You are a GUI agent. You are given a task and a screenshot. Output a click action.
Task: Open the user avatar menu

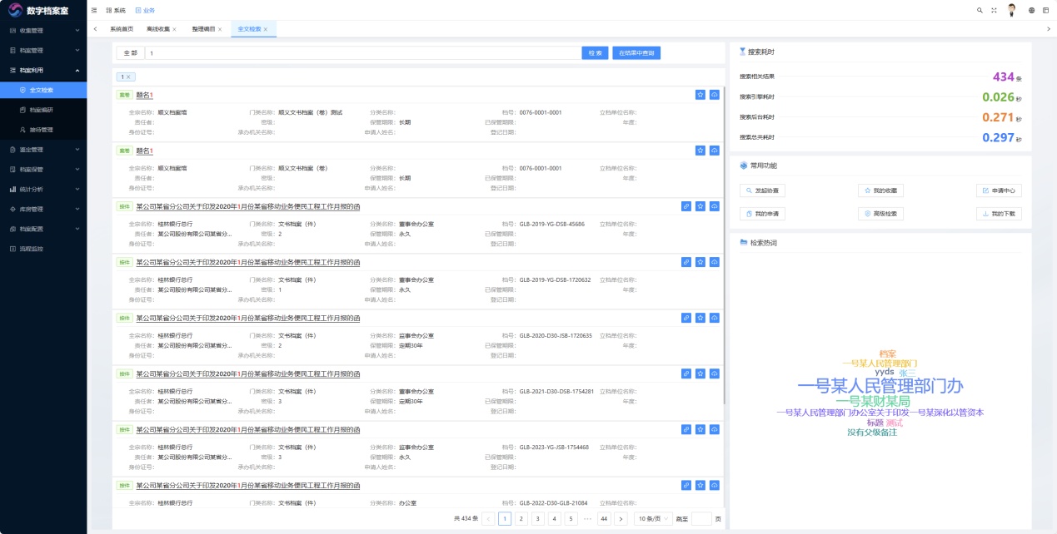click(1012, 10)
